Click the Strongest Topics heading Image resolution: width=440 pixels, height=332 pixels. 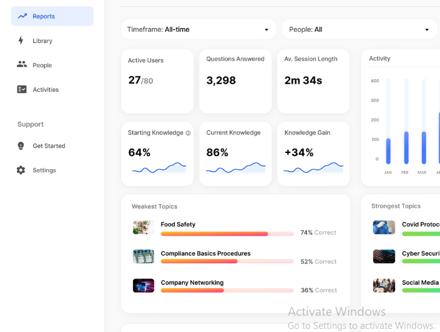396,206
